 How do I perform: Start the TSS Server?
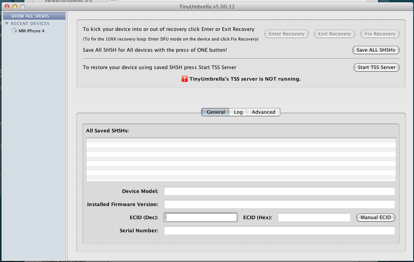(376, 67)
